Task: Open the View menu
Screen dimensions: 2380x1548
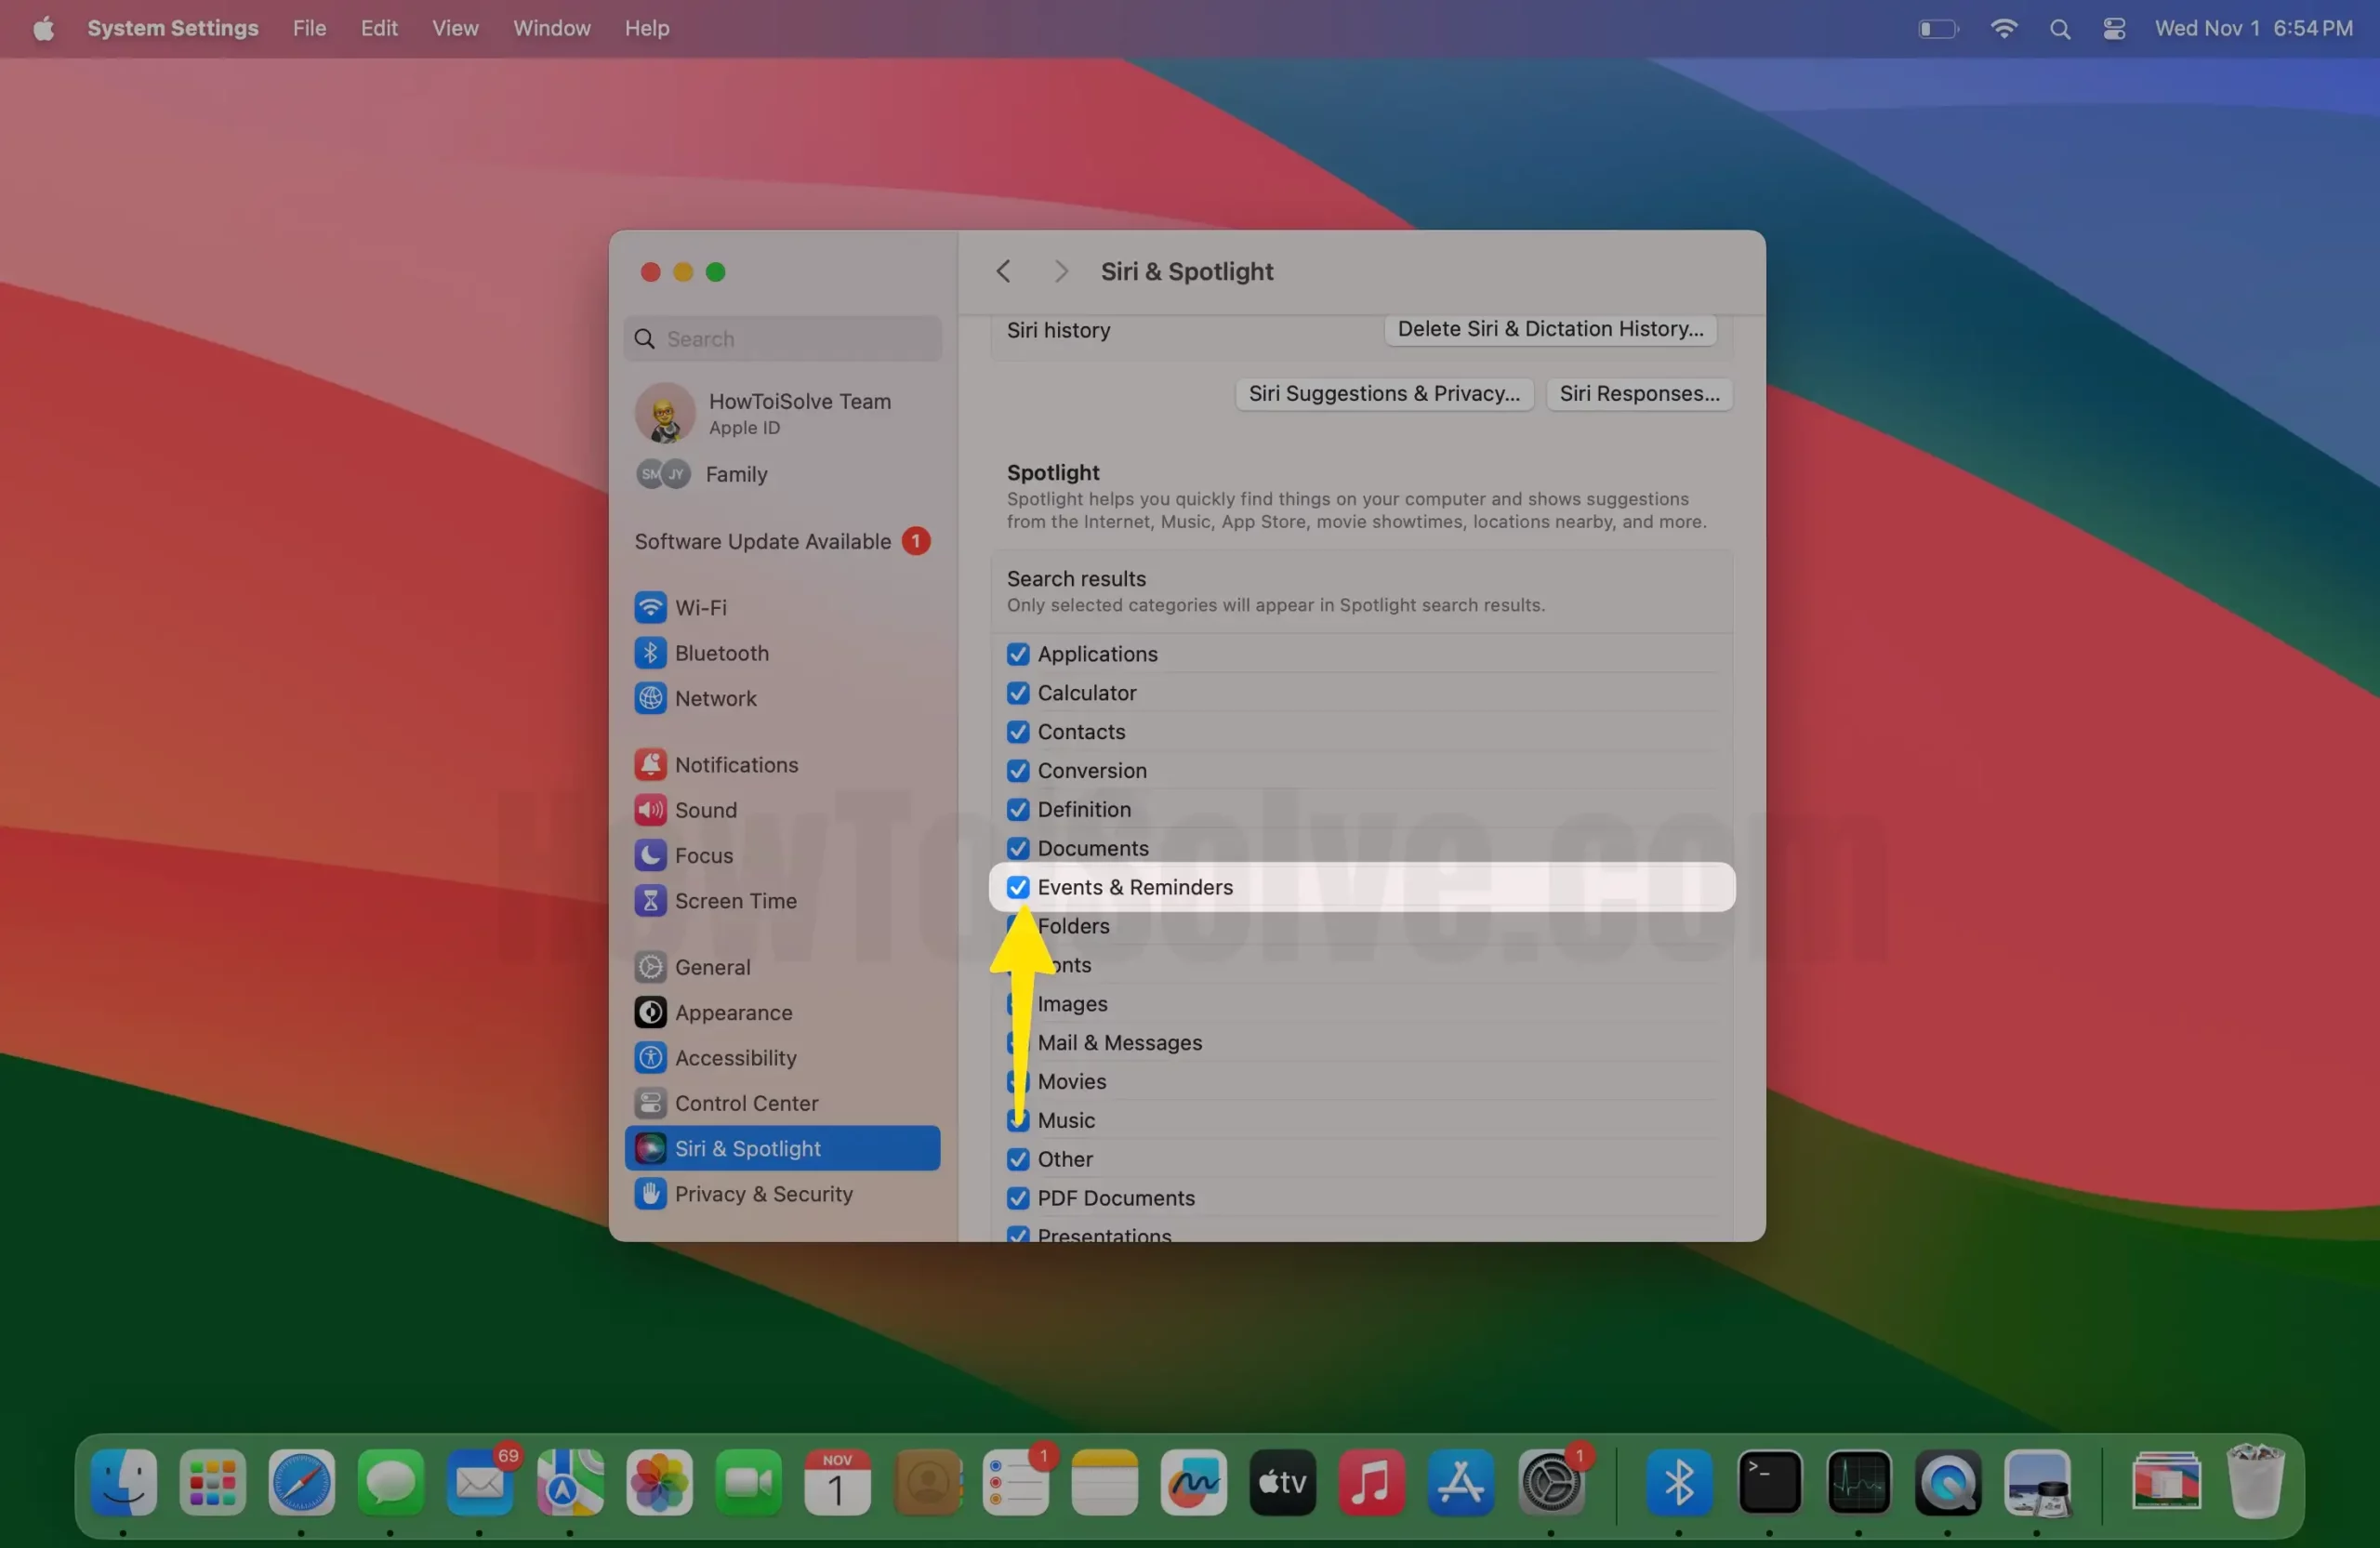Action: [x=455, y=28]
